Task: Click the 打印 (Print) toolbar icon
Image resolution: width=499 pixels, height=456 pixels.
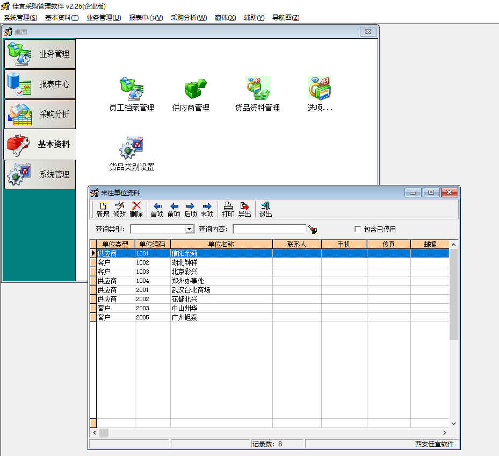Action: point(228,210)
